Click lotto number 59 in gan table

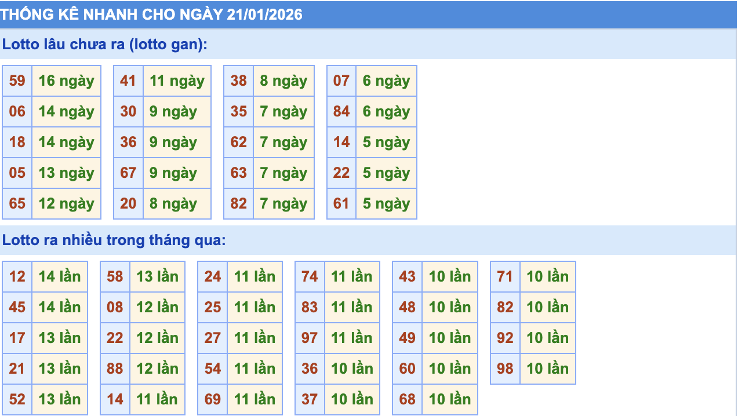(x=17, y=81)
